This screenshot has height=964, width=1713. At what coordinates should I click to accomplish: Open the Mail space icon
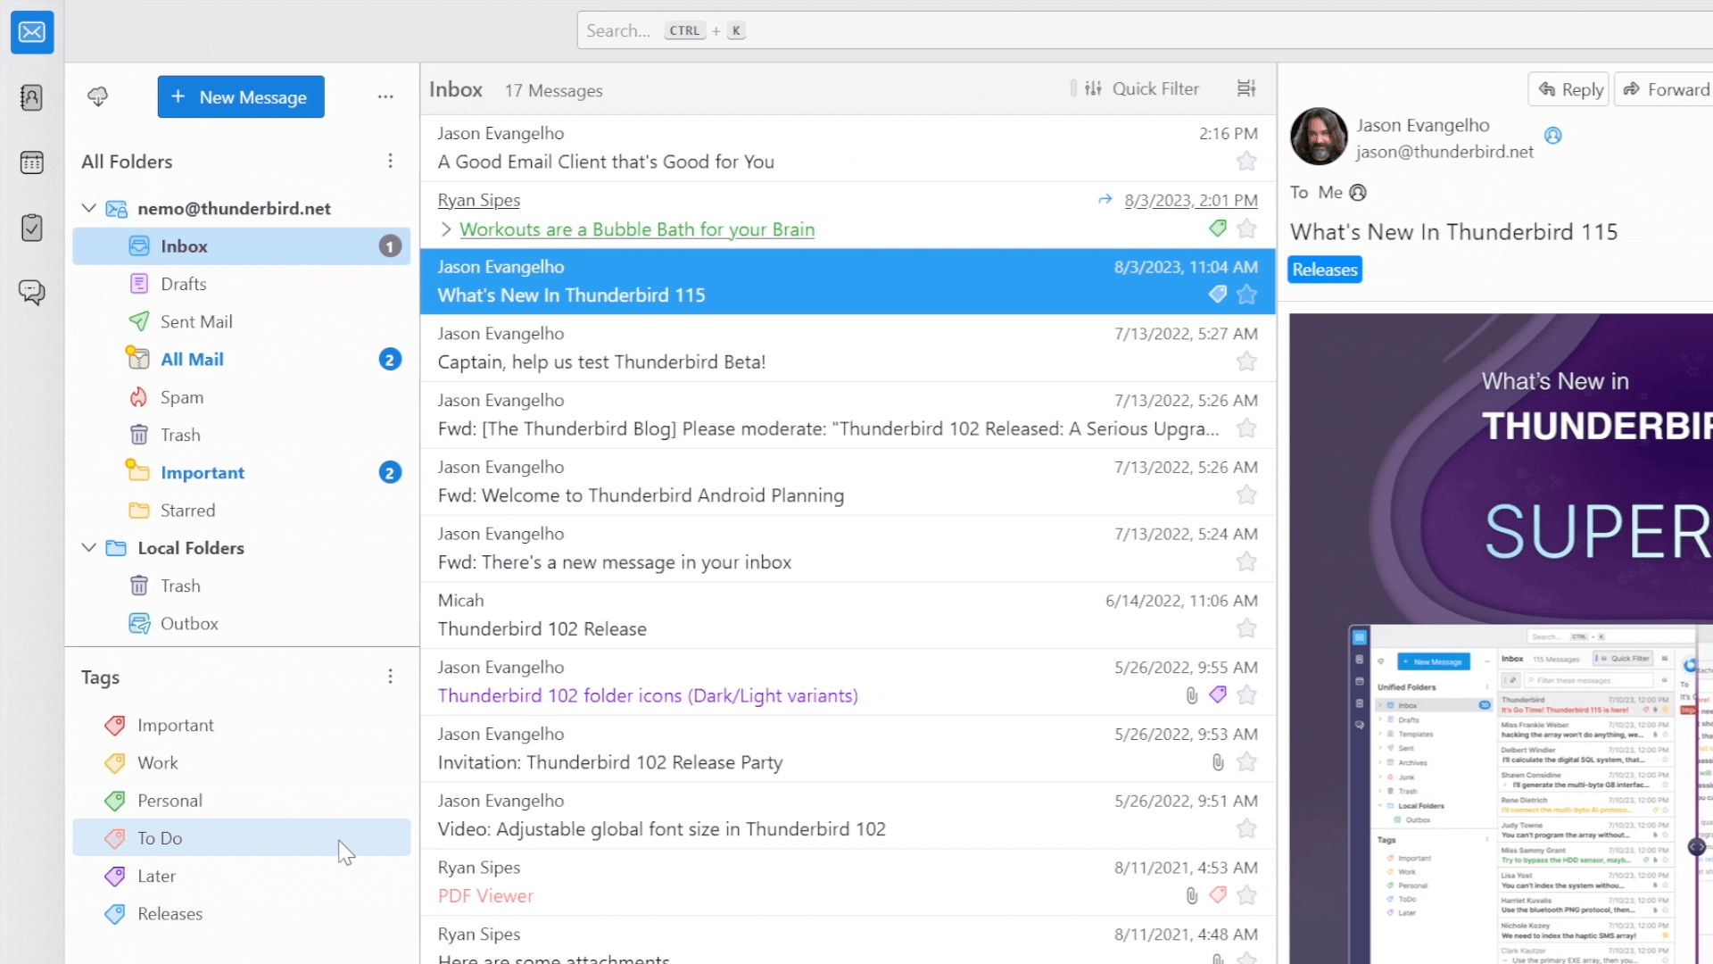(32, 32)
